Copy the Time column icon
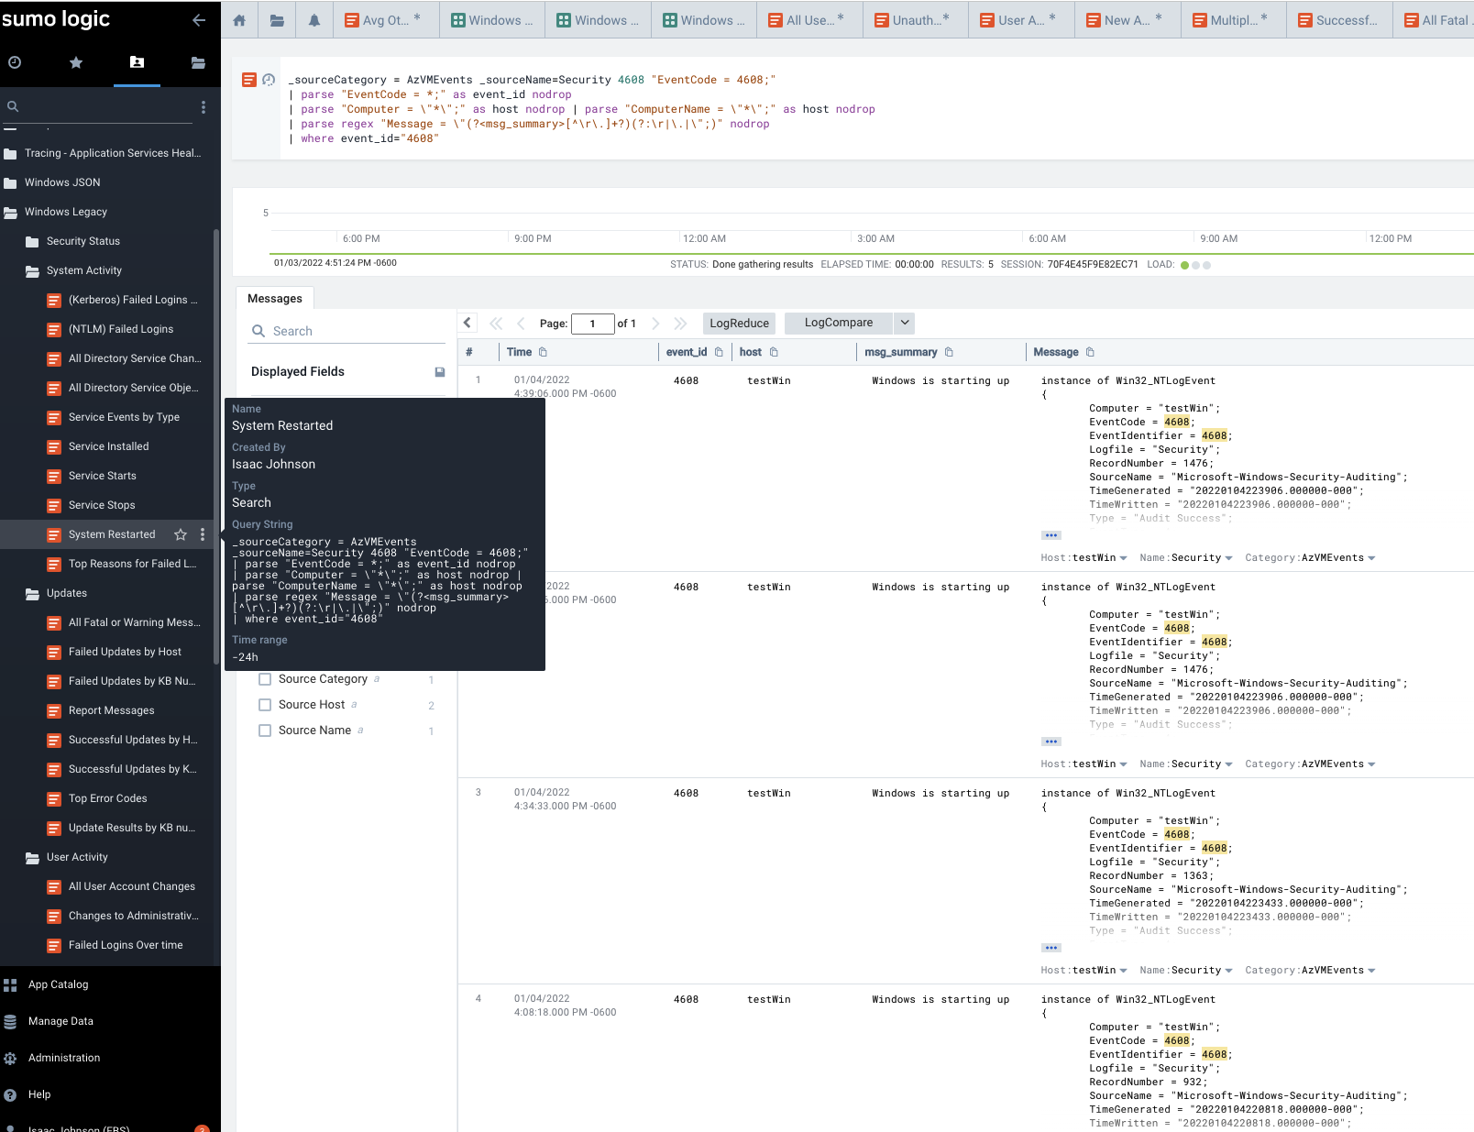The width and height of the screenshot is (1474, 1132). (543, 352)
